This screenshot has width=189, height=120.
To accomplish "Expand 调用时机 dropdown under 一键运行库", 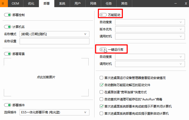I will tap(150, 64).
